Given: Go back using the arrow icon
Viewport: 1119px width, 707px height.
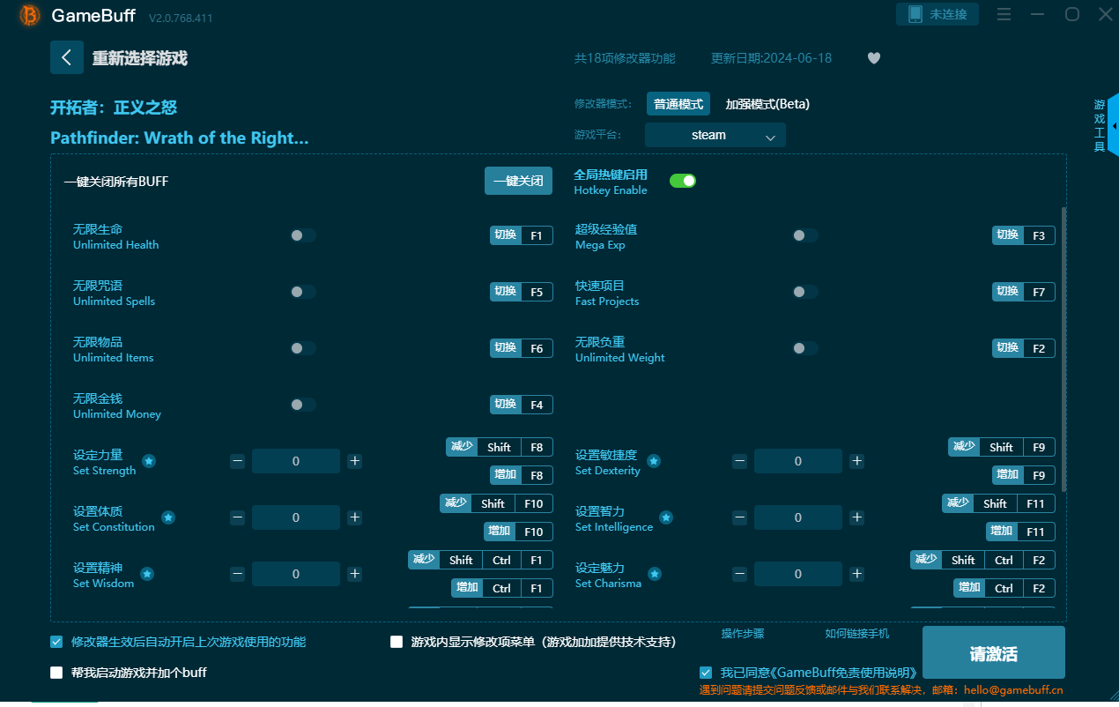Looking at the screenshot, I should 67,57.
